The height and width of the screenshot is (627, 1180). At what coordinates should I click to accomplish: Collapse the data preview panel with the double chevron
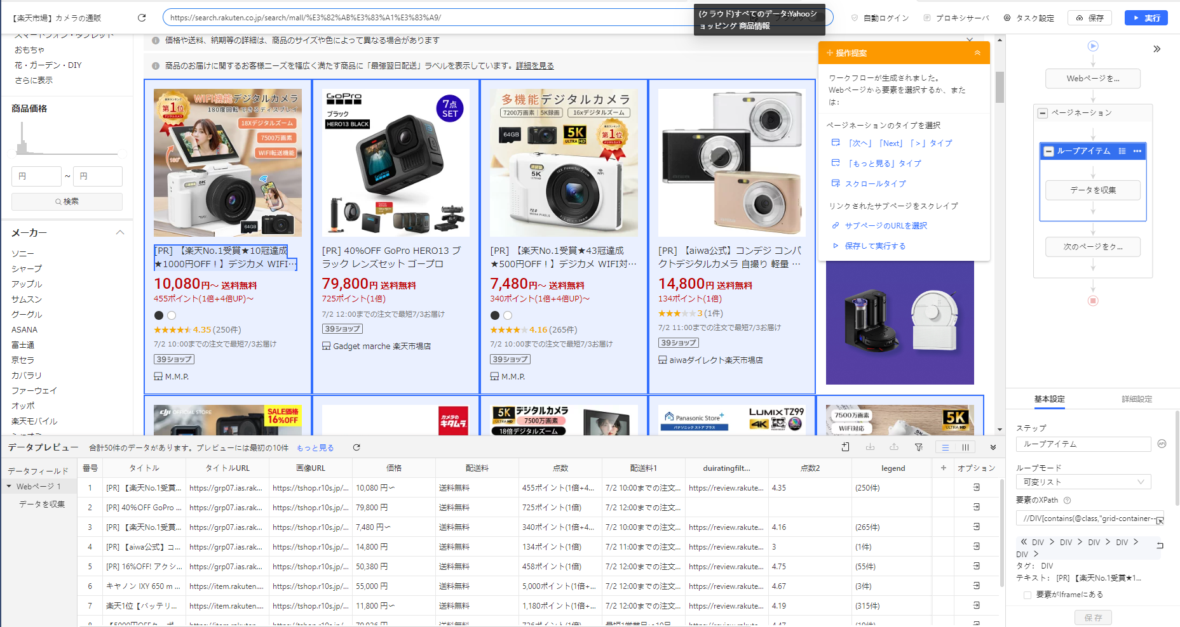(x=993, y=447)
